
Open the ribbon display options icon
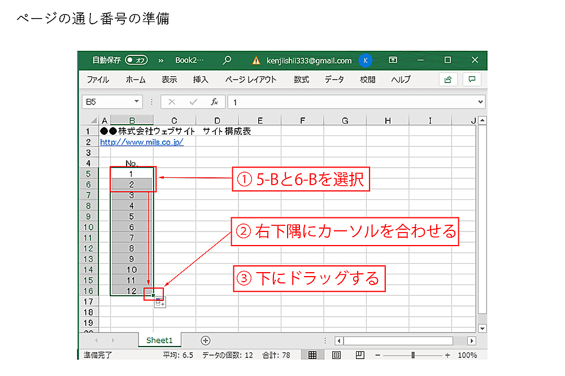tap(393, 60)
